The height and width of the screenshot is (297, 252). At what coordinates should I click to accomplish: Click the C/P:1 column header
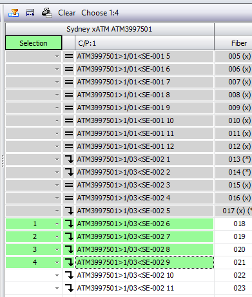[144, 43]
